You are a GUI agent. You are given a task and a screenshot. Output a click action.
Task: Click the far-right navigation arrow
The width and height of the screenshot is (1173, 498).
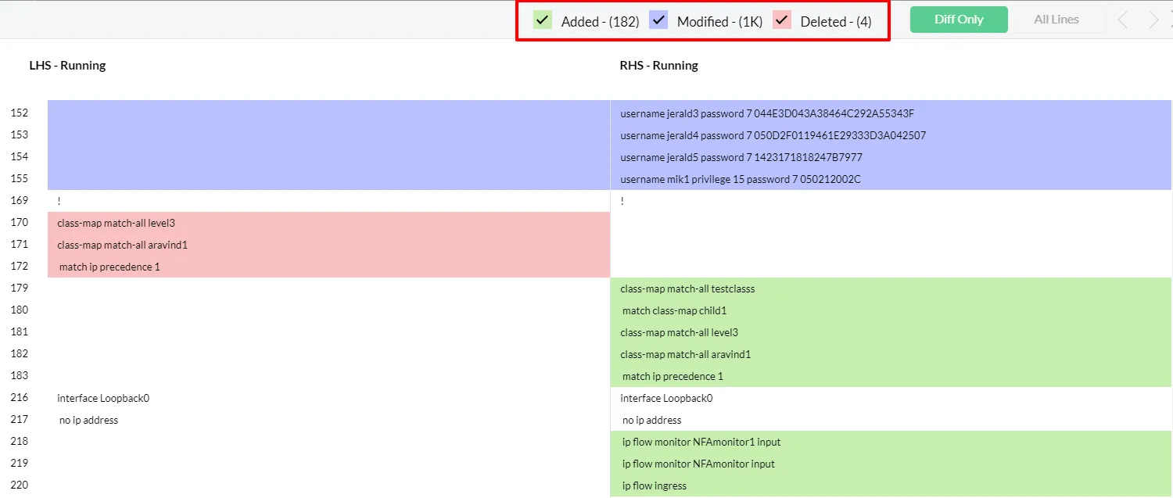click(1170, 20)
